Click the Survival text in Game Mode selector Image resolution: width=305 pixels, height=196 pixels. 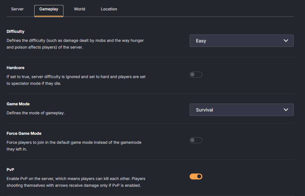point(204,110)
